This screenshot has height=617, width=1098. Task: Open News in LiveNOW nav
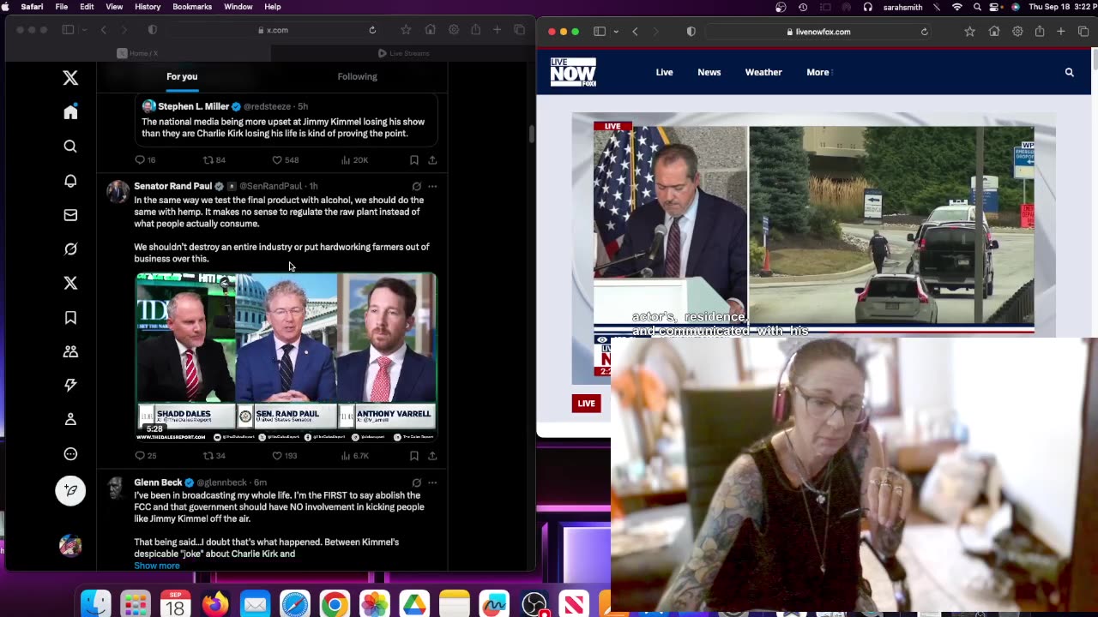point(709,72)
